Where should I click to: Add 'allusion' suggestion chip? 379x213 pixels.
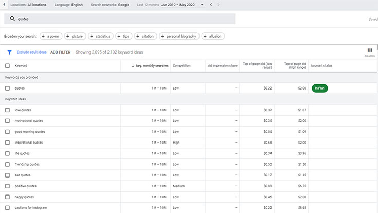(x=213, y=36)
